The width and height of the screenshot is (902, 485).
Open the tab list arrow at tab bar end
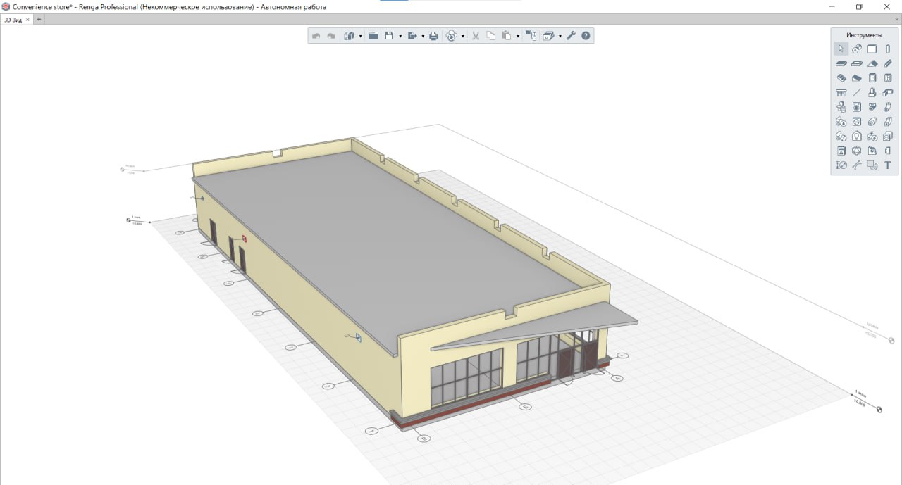point(897,20)
